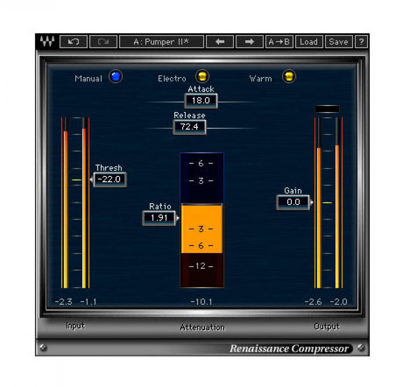Click the right output level meter
The height and width of the screenshot is (387, 403).
pyautogui.click(x=337, y=203)
